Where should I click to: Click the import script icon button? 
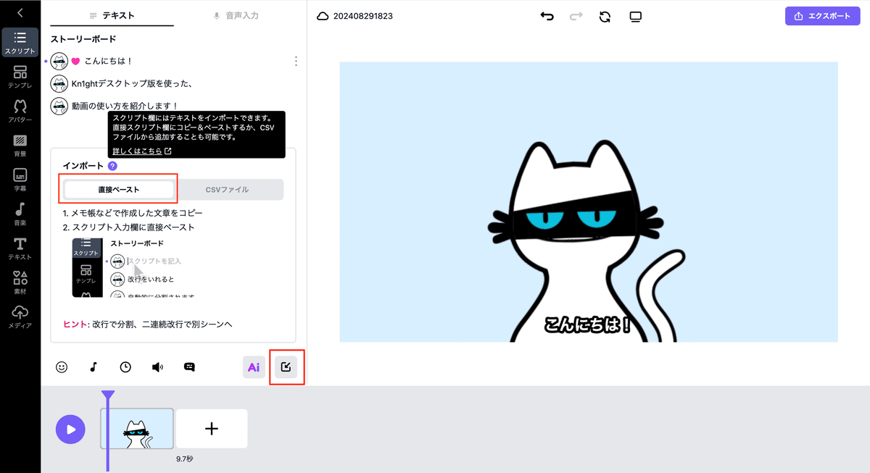point(286,367)
